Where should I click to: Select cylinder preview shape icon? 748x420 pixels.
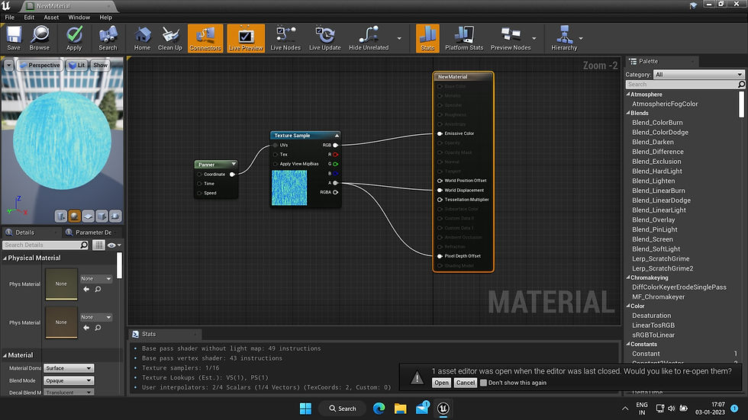(60, 216)
